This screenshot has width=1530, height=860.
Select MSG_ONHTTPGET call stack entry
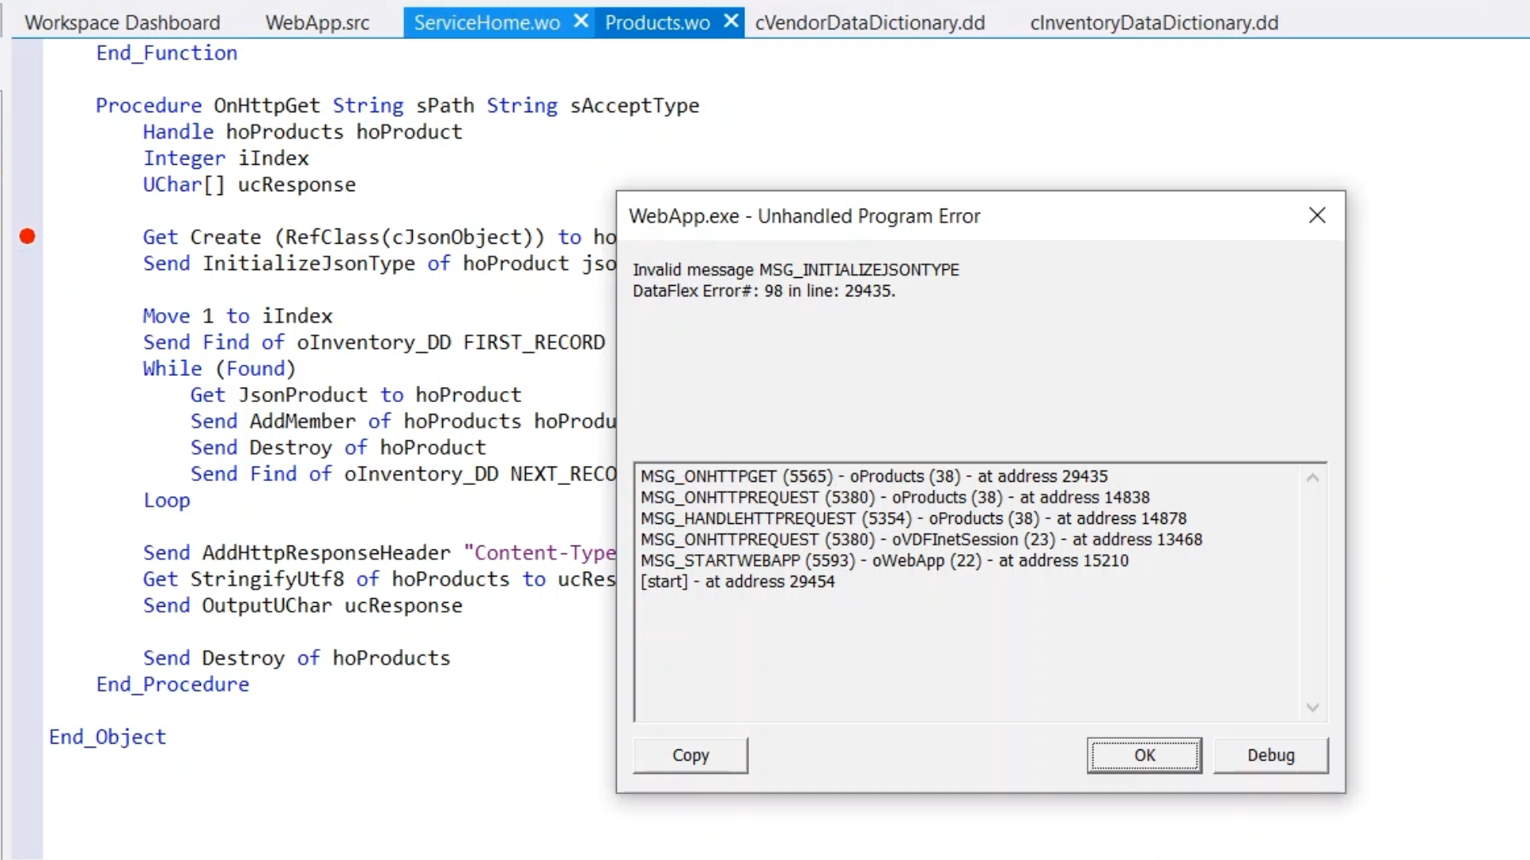pyautogui.click(x=873, y=476)
